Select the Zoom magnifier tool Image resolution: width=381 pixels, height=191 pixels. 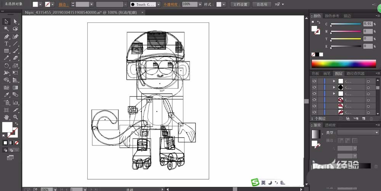(x=16, y=117)
